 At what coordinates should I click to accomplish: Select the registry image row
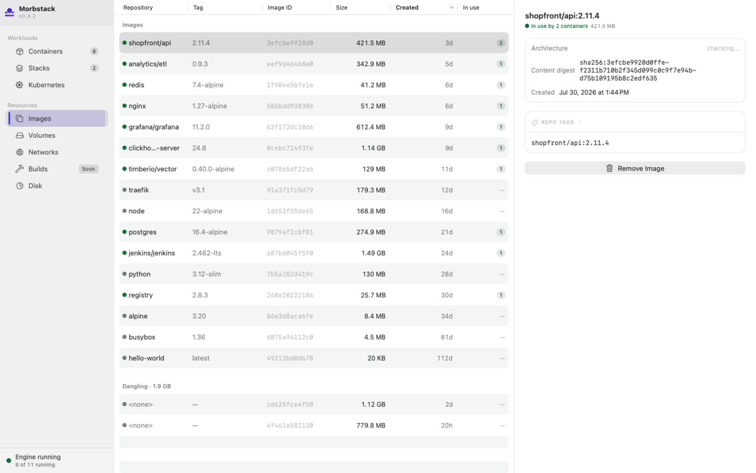314,295
